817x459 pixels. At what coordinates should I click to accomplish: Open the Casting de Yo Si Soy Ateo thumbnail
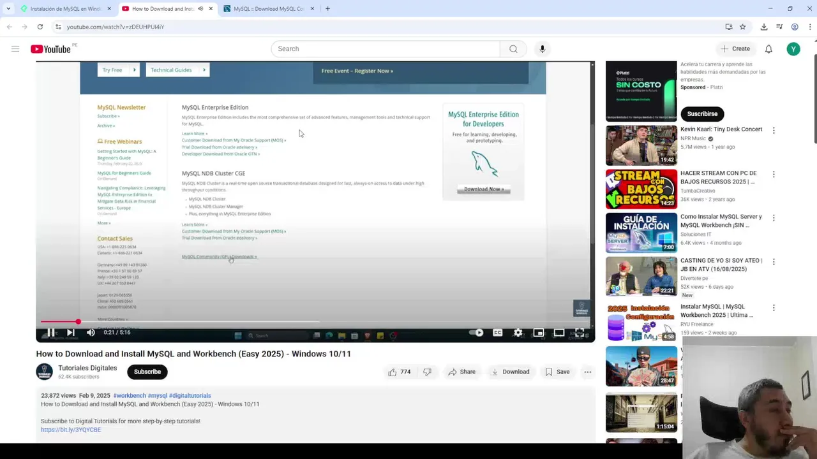pos(641,277)
